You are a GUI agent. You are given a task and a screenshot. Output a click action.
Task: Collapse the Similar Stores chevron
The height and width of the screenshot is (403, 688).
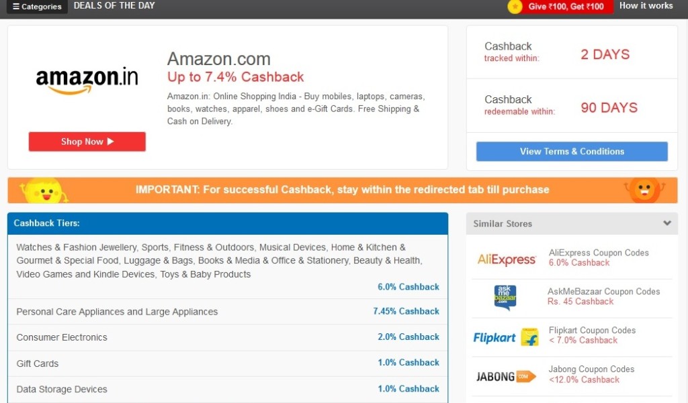click(x=667, y=223)
